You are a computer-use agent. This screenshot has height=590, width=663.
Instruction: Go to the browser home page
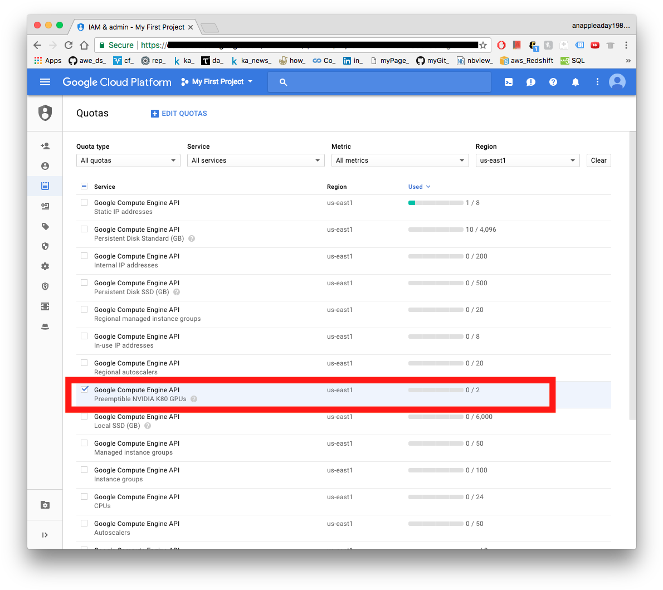click(84, 45)
